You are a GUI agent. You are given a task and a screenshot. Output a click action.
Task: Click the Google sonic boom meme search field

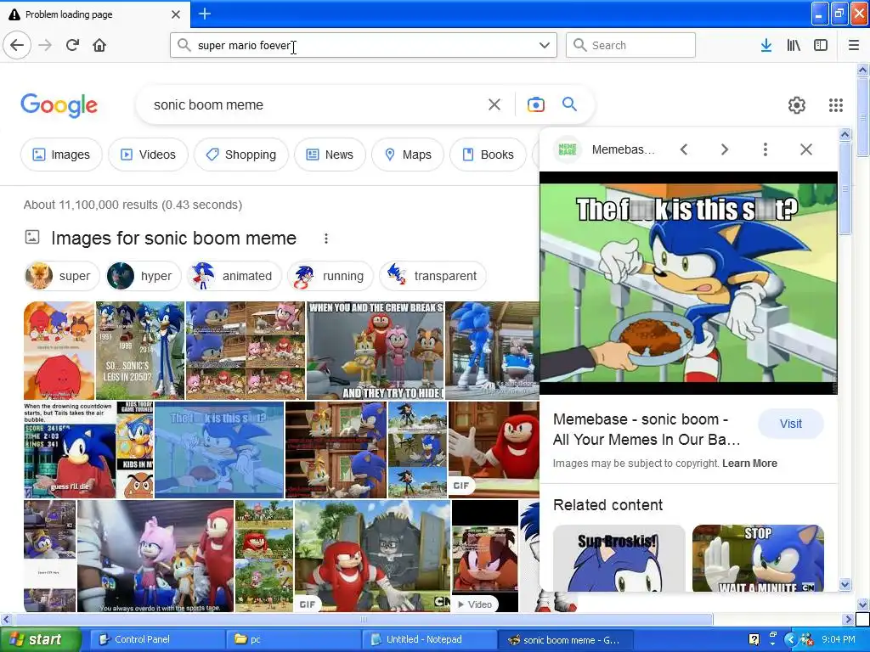tap(316, 104)
